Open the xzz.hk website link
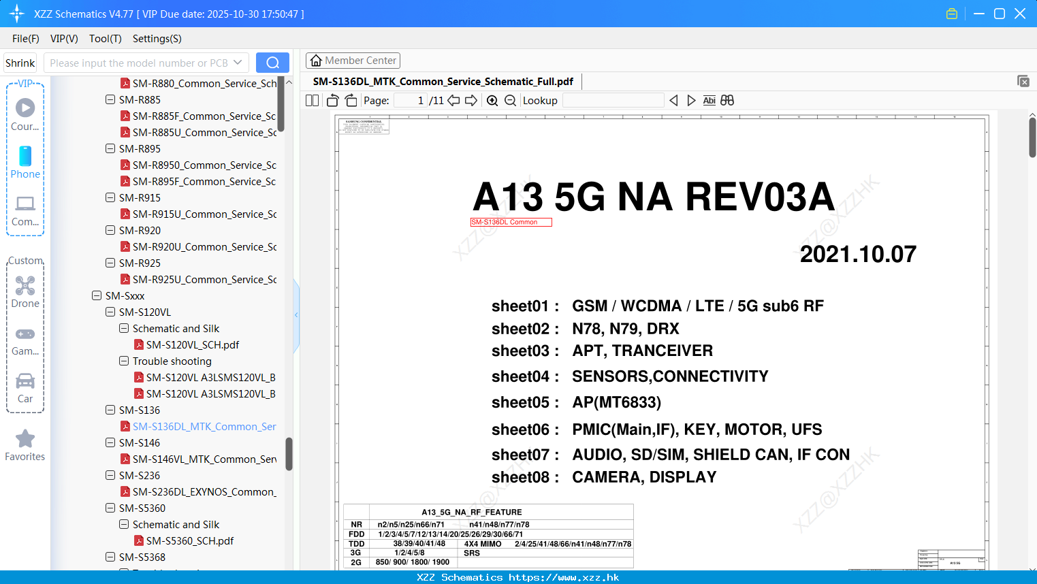 pyautogui.click(x=564, y=577)
